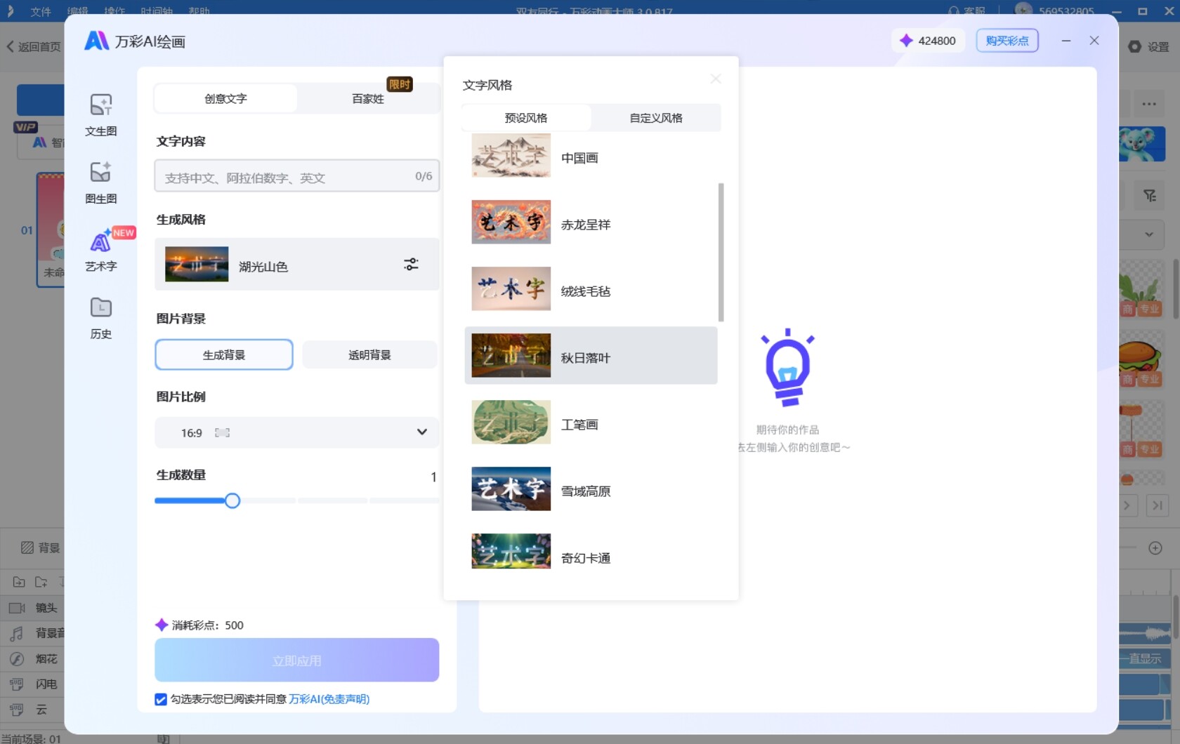Click the style settings sliders icon beside 湖光山色
Image resolution: width=1180 pixels, height=744 pixels.
click(x=411, y=264)
